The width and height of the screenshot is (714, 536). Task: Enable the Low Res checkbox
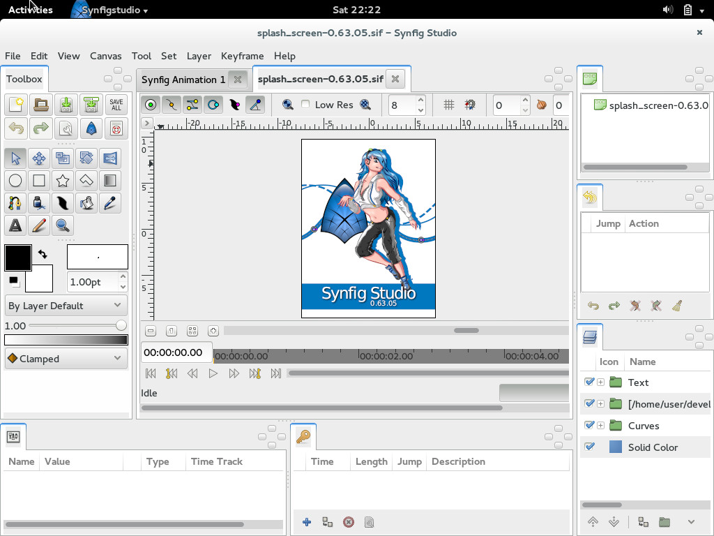[x=305, y=105]
